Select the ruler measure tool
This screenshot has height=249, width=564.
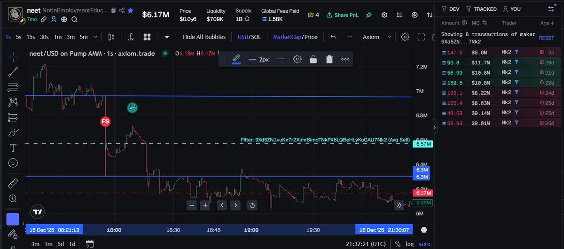[x=13, y=183]
